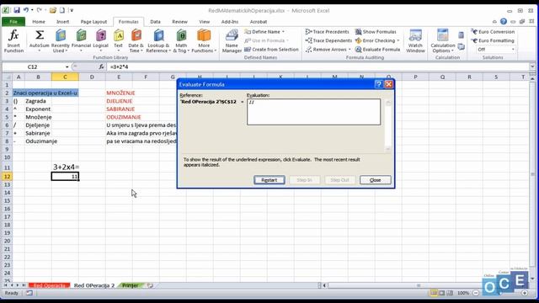Select the Primjer sheet tab
Image resolution: width=539 pixels, height=303 pixels.
131,285
